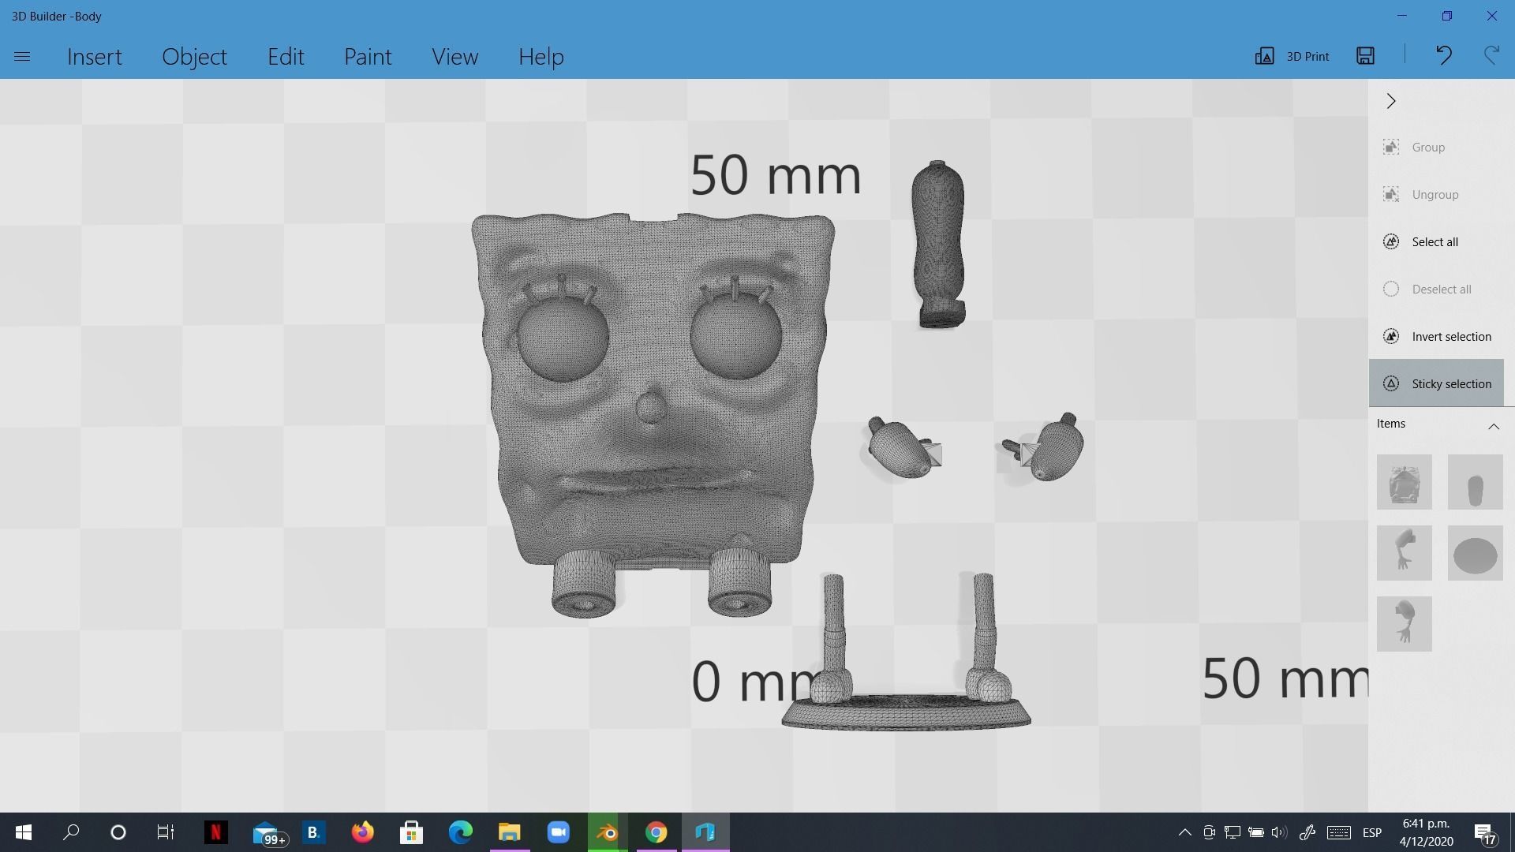Open Task View on taskbar

[x=165, y=832]
